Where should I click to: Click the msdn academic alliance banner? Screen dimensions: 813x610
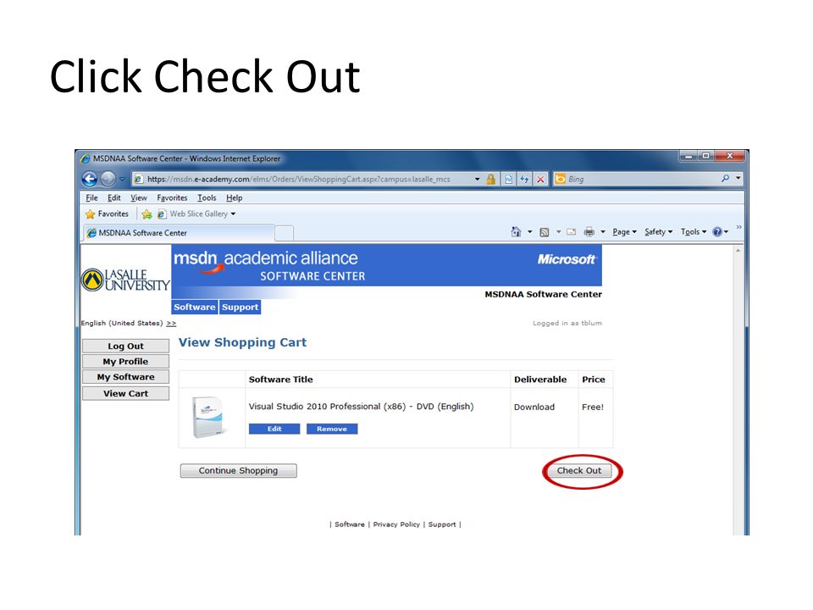(386, 265)
